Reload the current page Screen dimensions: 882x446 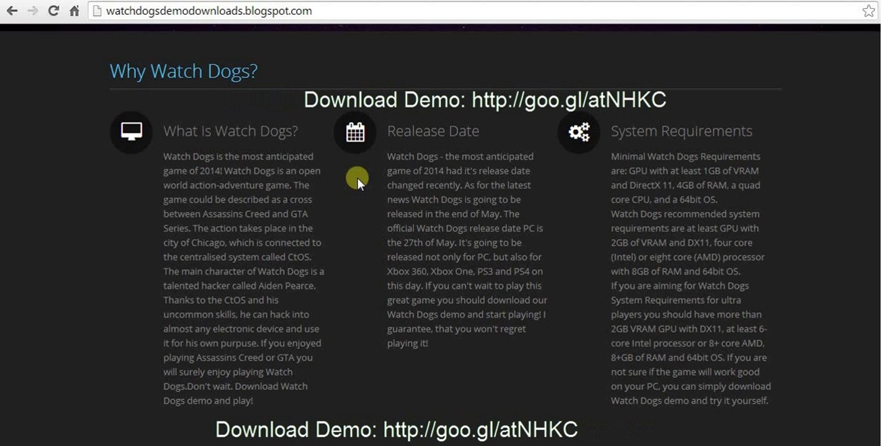pyautogui.click(x=53, y=11)
